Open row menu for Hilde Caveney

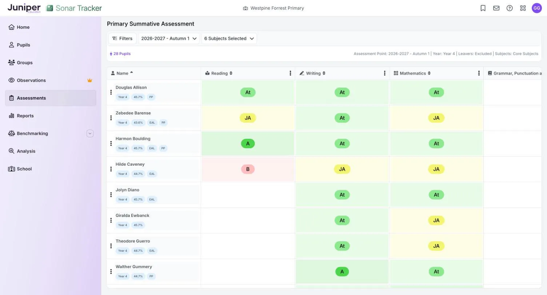[x=111, y=169]
